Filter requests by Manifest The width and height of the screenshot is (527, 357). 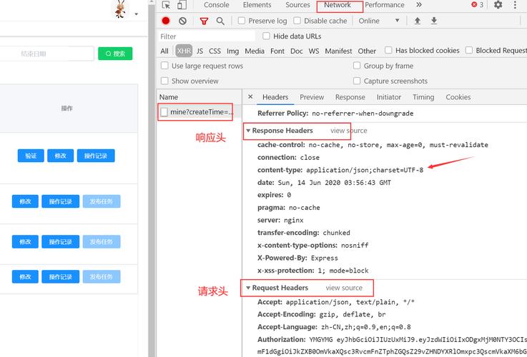click(x=338, y=51)
